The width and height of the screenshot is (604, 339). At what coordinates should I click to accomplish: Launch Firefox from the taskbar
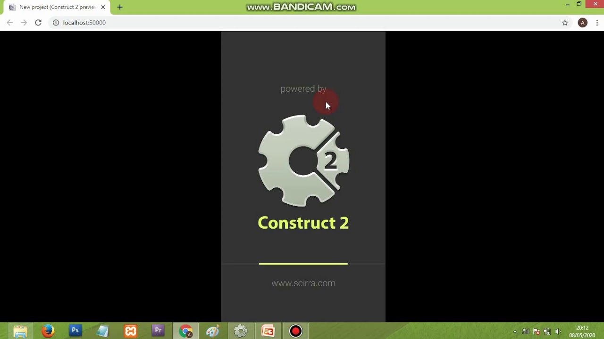[x=48, y=331]
